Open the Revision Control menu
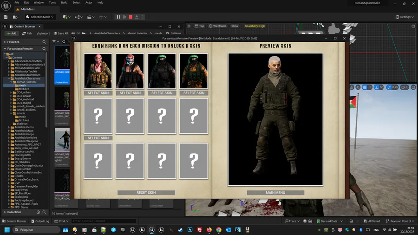Viewport: 418px width, 235px height. coord(400,221)
